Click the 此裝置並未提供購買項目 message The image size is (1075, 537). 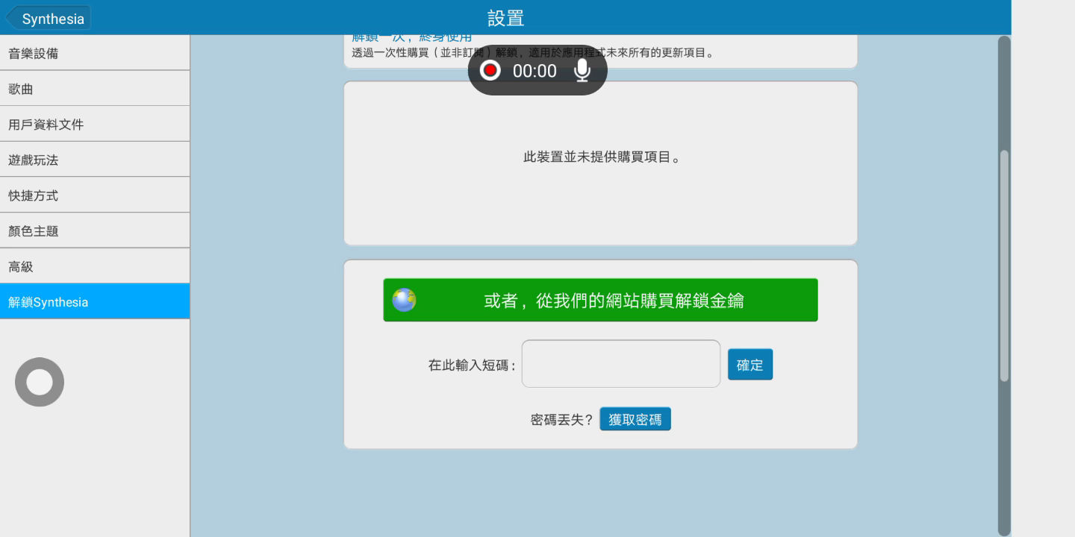point(601,157)
